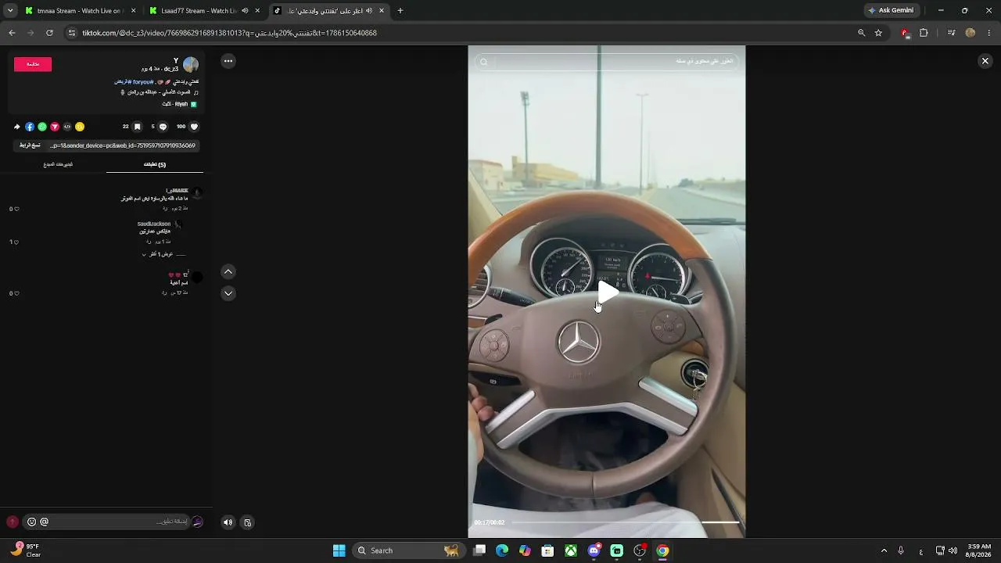Show hidden system tray icons
1001x563 pixels.
tap(884, 550)
